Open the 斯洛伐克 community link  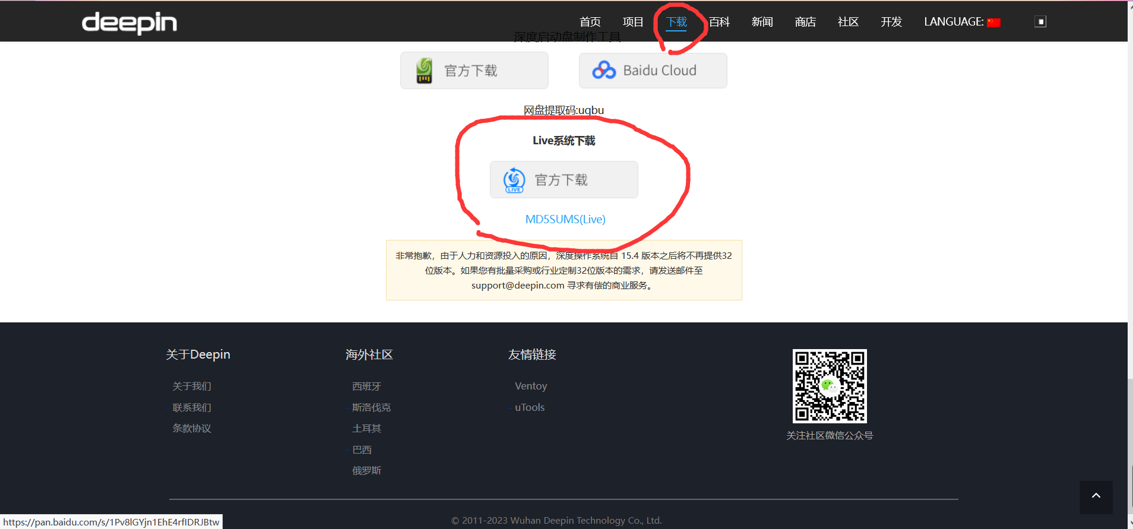pos(371,407)
